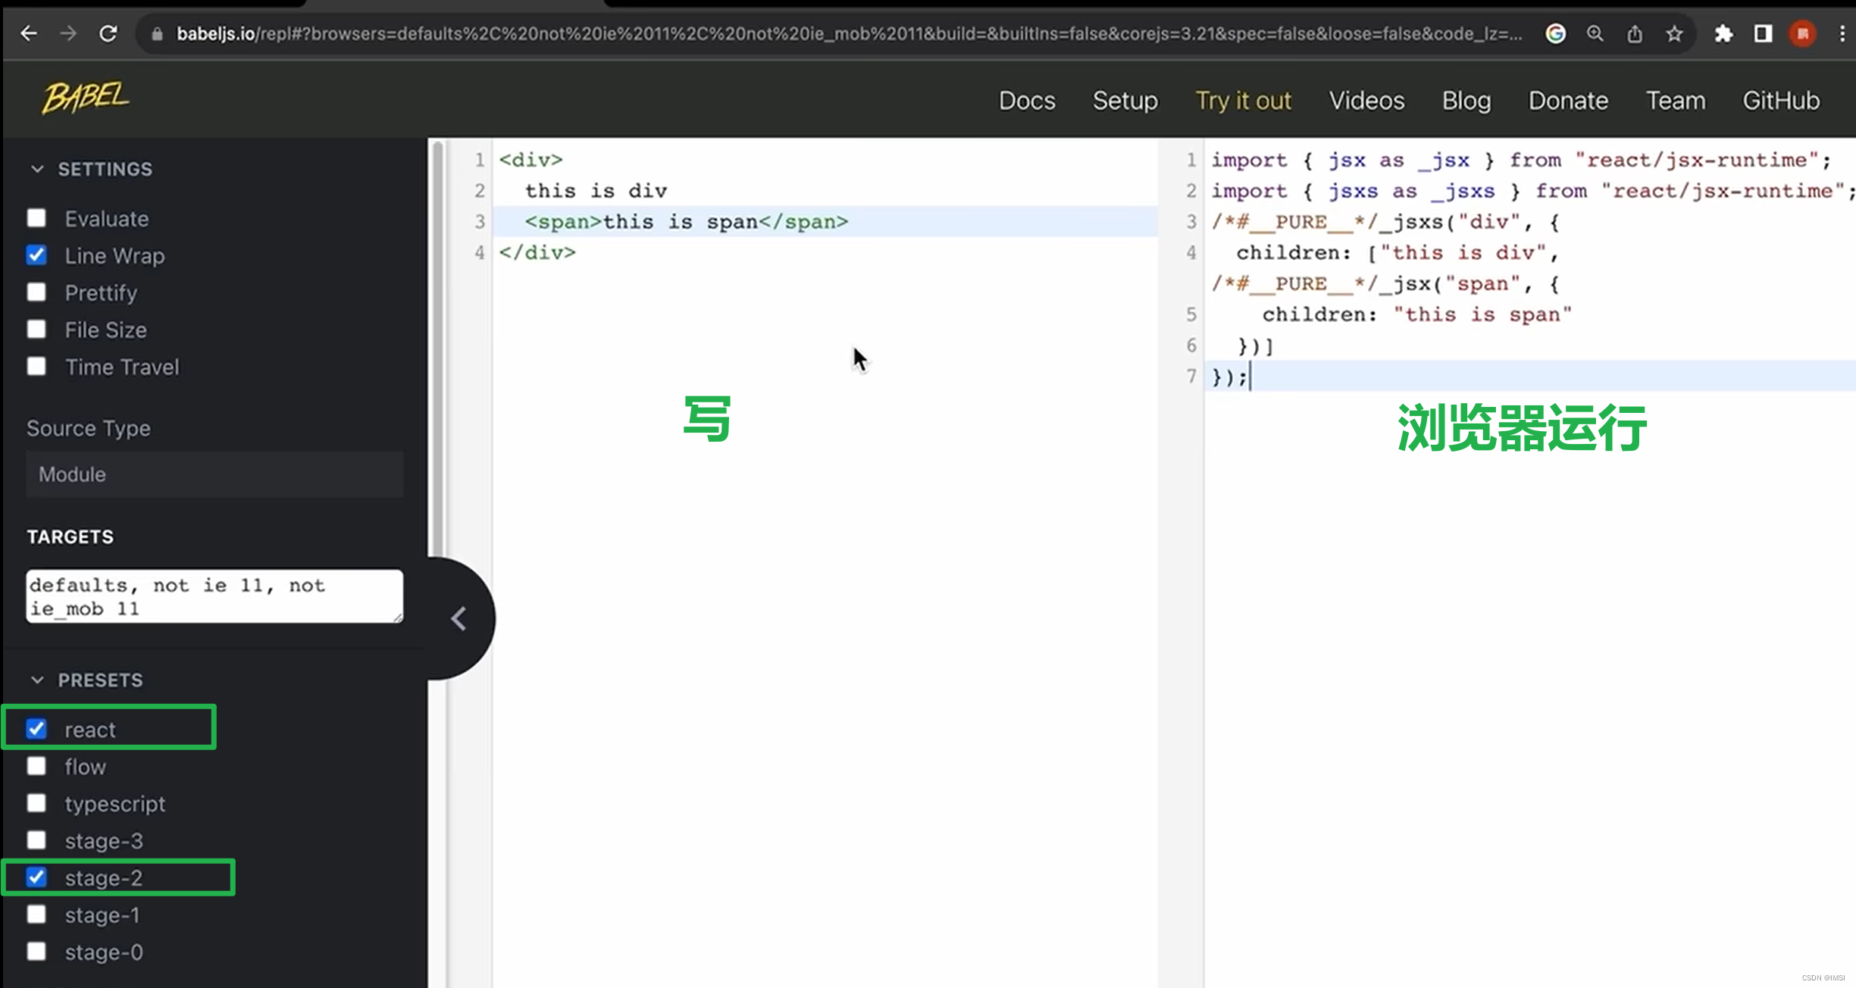Image resolution: width=1856 pixels, height=988 pixels.
Task: Click the browser back navigation icon
Action: (x=30, y=33)
